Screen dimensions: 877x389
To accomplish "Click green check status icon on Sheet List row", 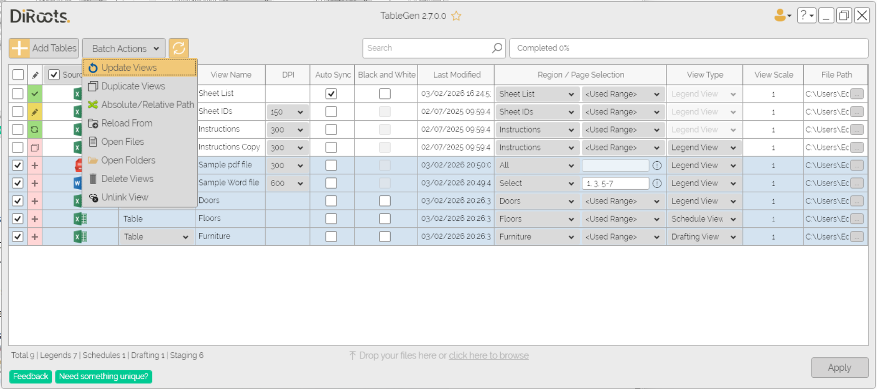I will pyautogui.click(x=35, y=94).
